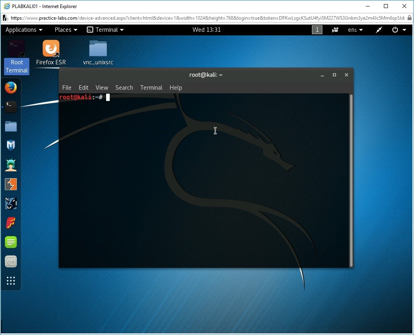
Task: Open the Firefox ESR desktop icon
Action: 51,53
